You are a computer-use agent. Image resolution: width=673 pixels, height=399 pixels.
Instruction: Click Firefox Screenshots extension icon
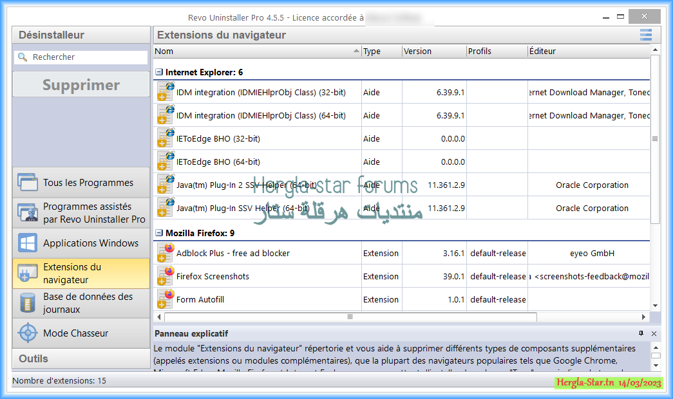(166, 276)
